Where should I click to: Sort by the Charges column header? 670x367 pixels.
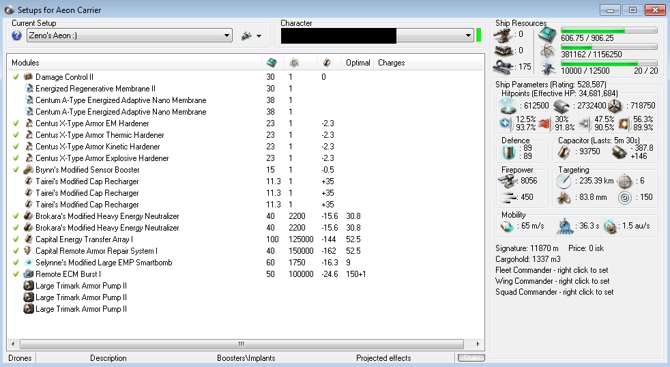coord(391,63)
